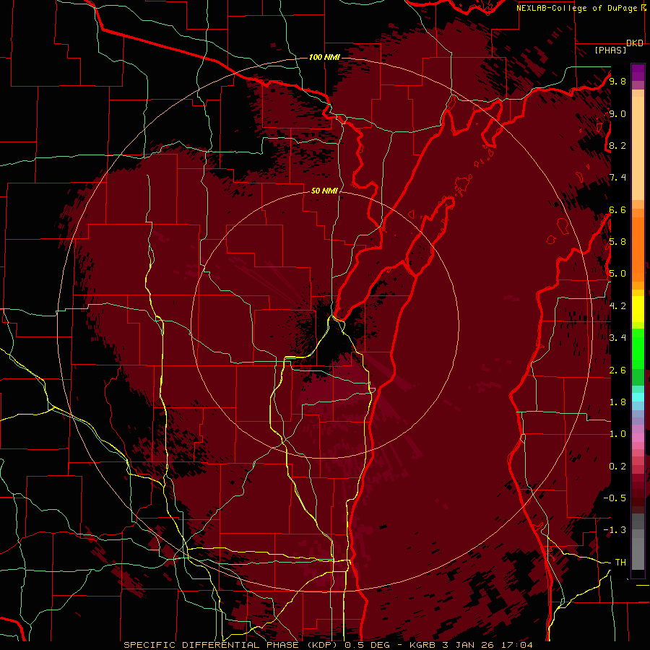Click the "50 NMI" range ring label
This screenshot has height=650, width=650.
tap(324, 191)
